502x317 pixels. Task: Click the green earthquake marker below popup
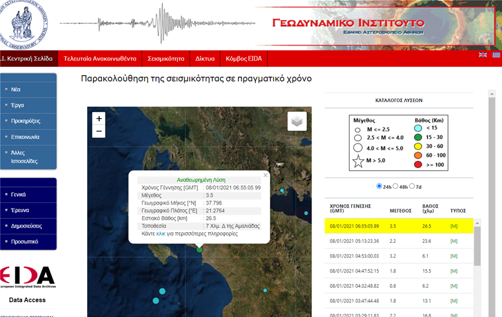pyautogui.click(x=199, y=249)
